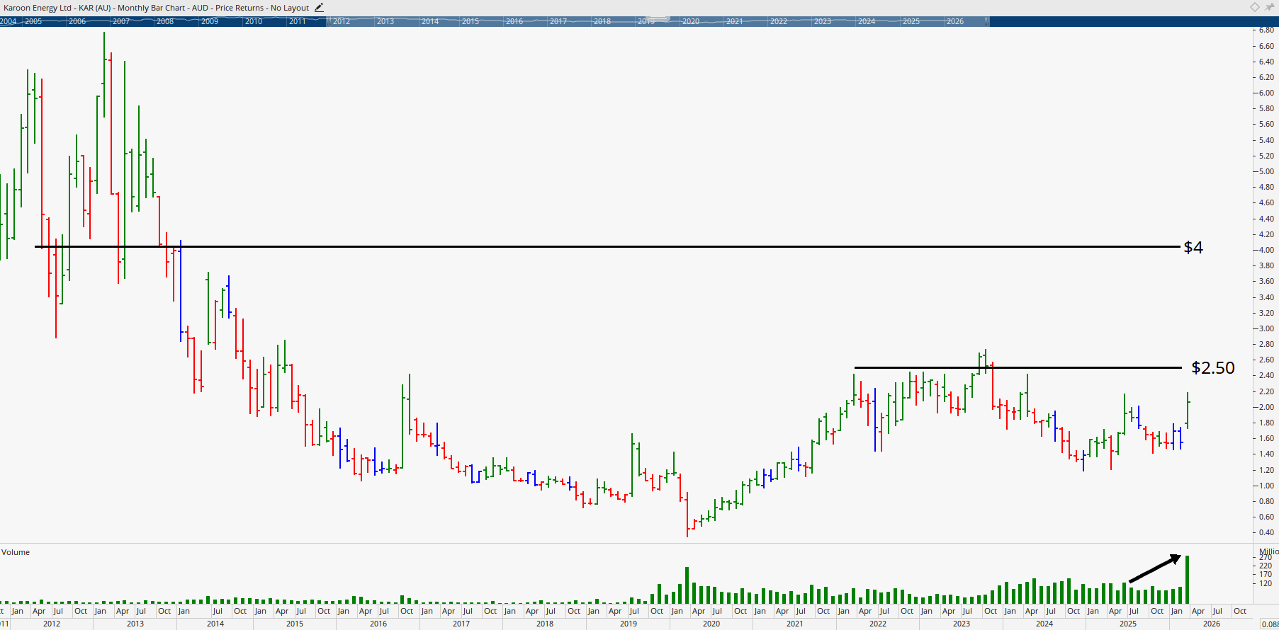Screen dimensions: 1279x630
Task: Click the pin icon in the title bar
Action: click(1270, 7)
